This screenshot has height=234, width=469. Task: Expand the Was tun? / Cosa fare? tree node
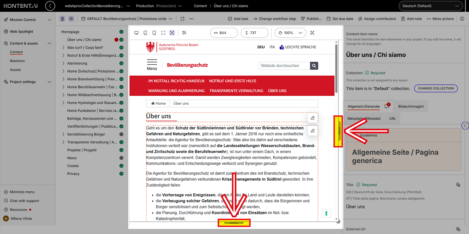tap(64, 47)
